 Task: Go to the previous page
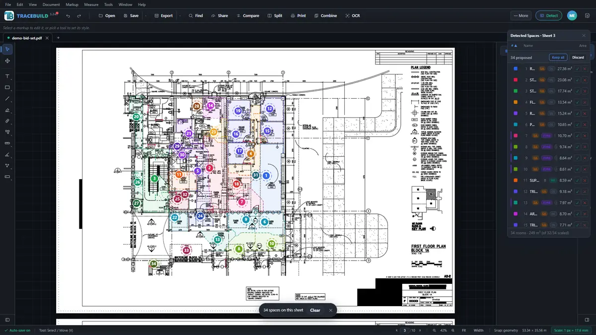[x=397, y=330]
